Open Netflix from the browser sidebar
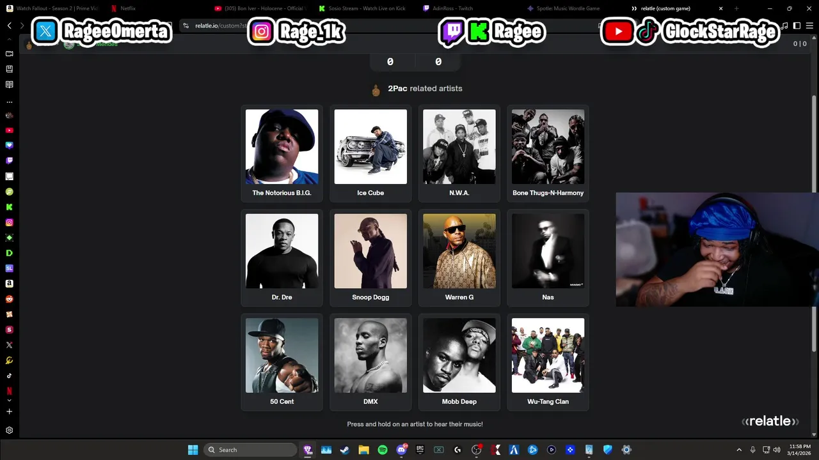 9,390
